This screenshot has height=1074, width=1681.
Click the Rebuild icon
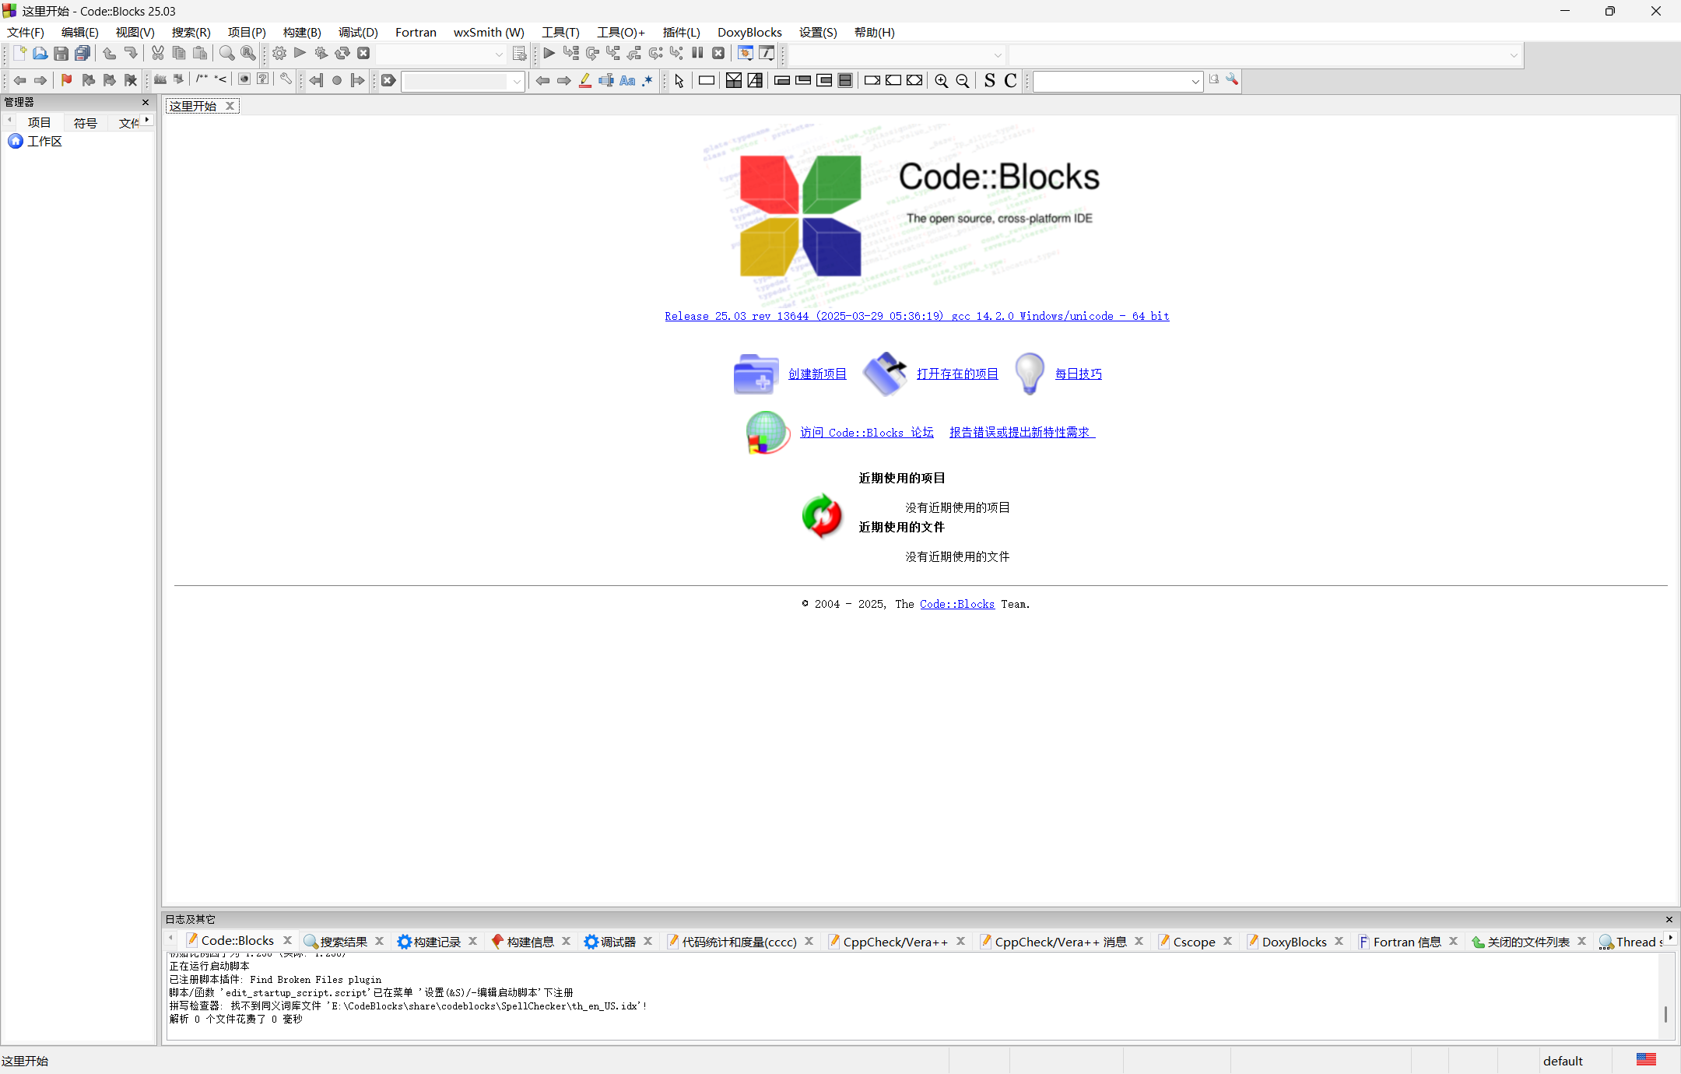[342, 53]
